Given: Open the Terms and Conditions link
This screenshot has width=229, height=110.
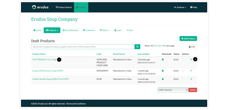Looking at the screenshot, I should 76,104.
